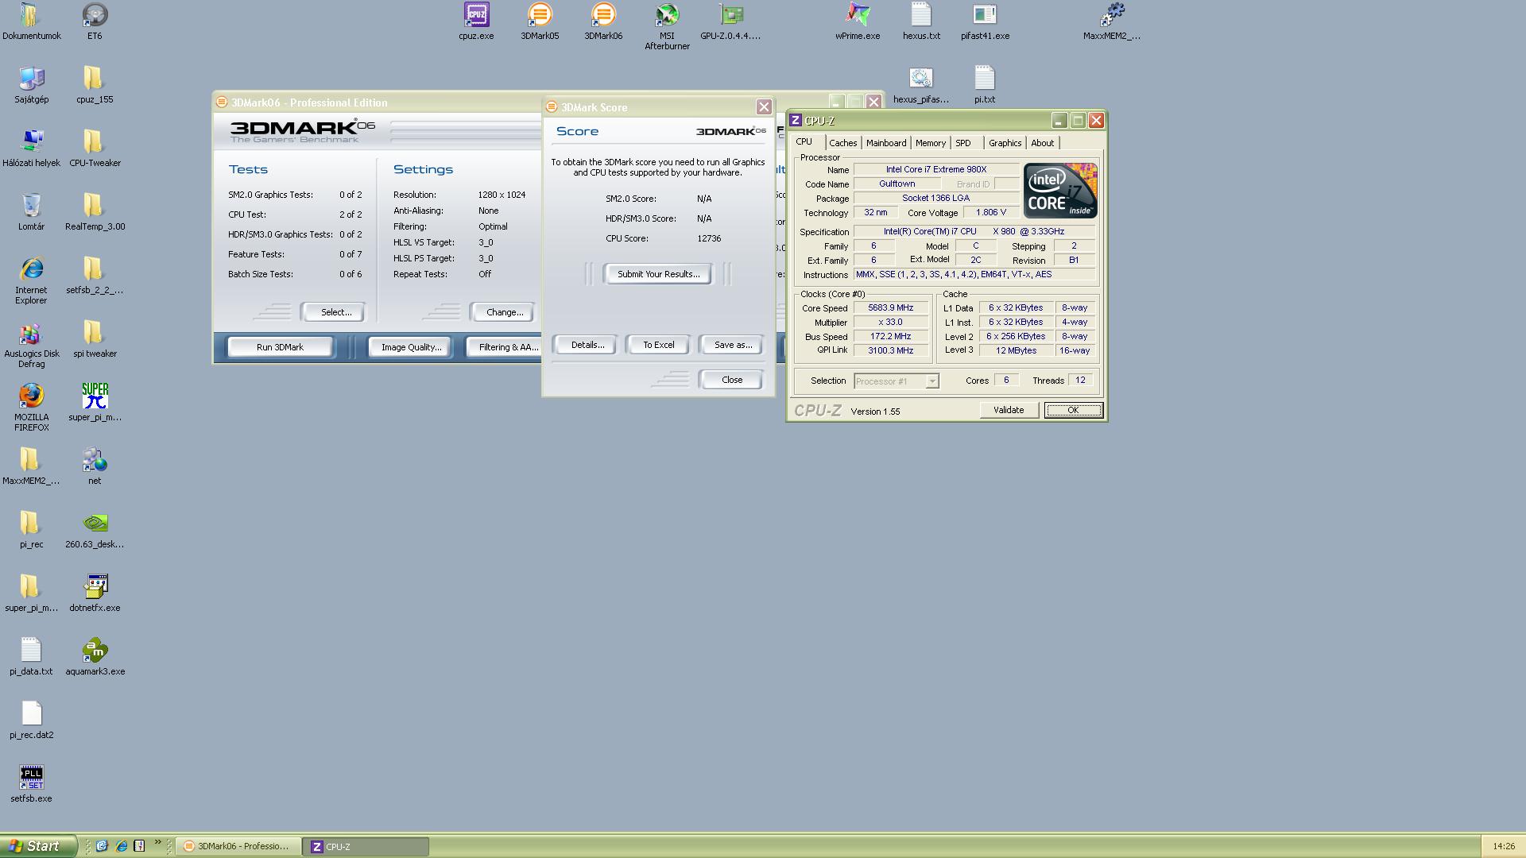The height and width of the screenshot is (858, 1526).
Task: Click the Intel Core i7 logo in CPU-Z
Action: [1060, 191]
